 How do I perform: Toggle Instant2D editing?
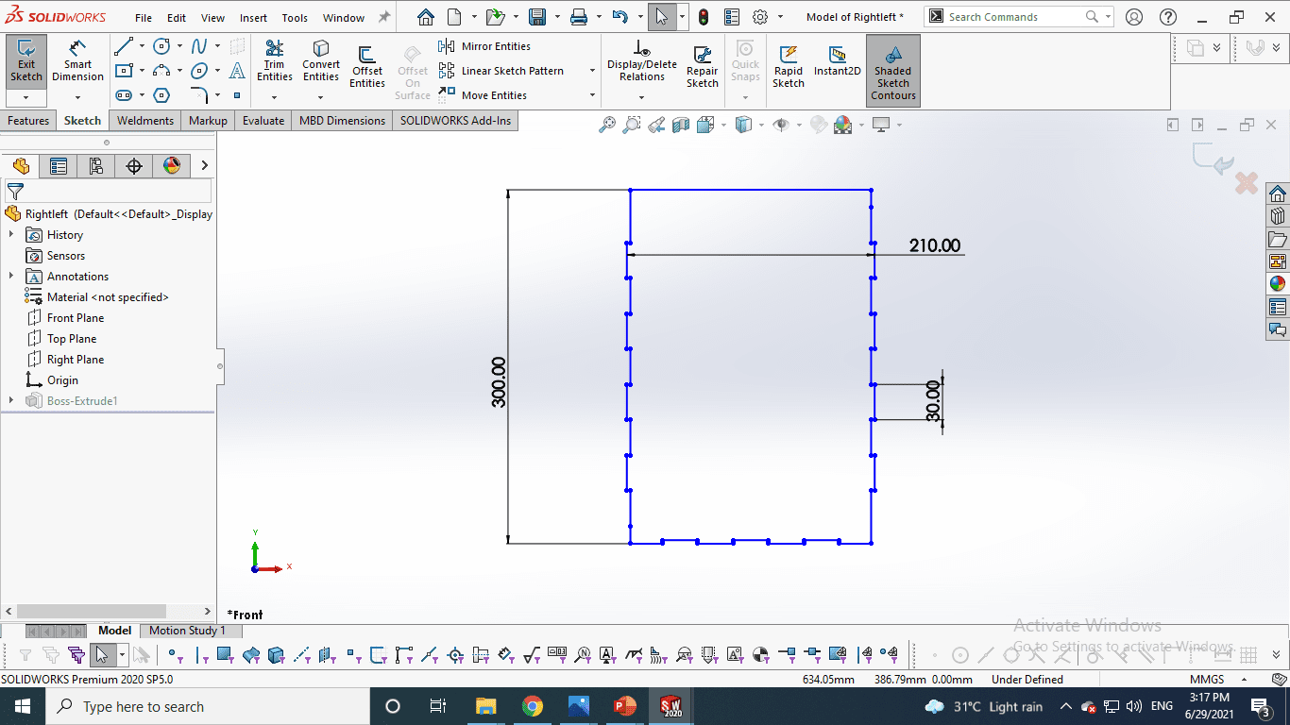[838, 61]
